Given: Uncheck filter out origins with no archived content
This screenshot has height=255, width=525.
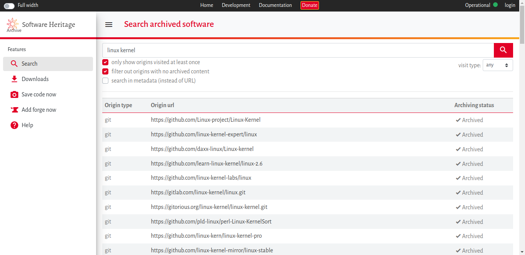Looking at the screenshot, I should tap(105, 71).
